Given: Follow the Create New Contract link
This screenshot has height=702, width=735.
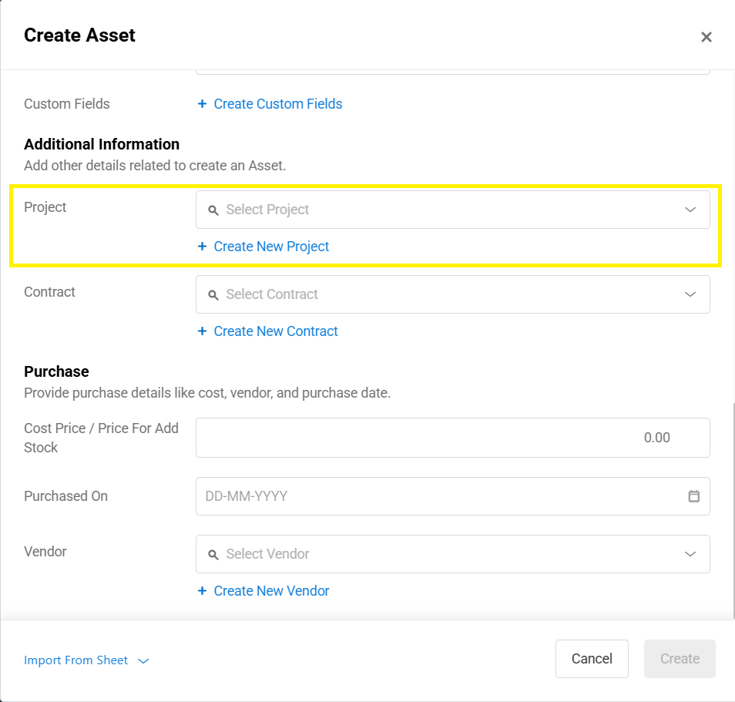Looking at the screenshot, I should (x=276, y=331).
